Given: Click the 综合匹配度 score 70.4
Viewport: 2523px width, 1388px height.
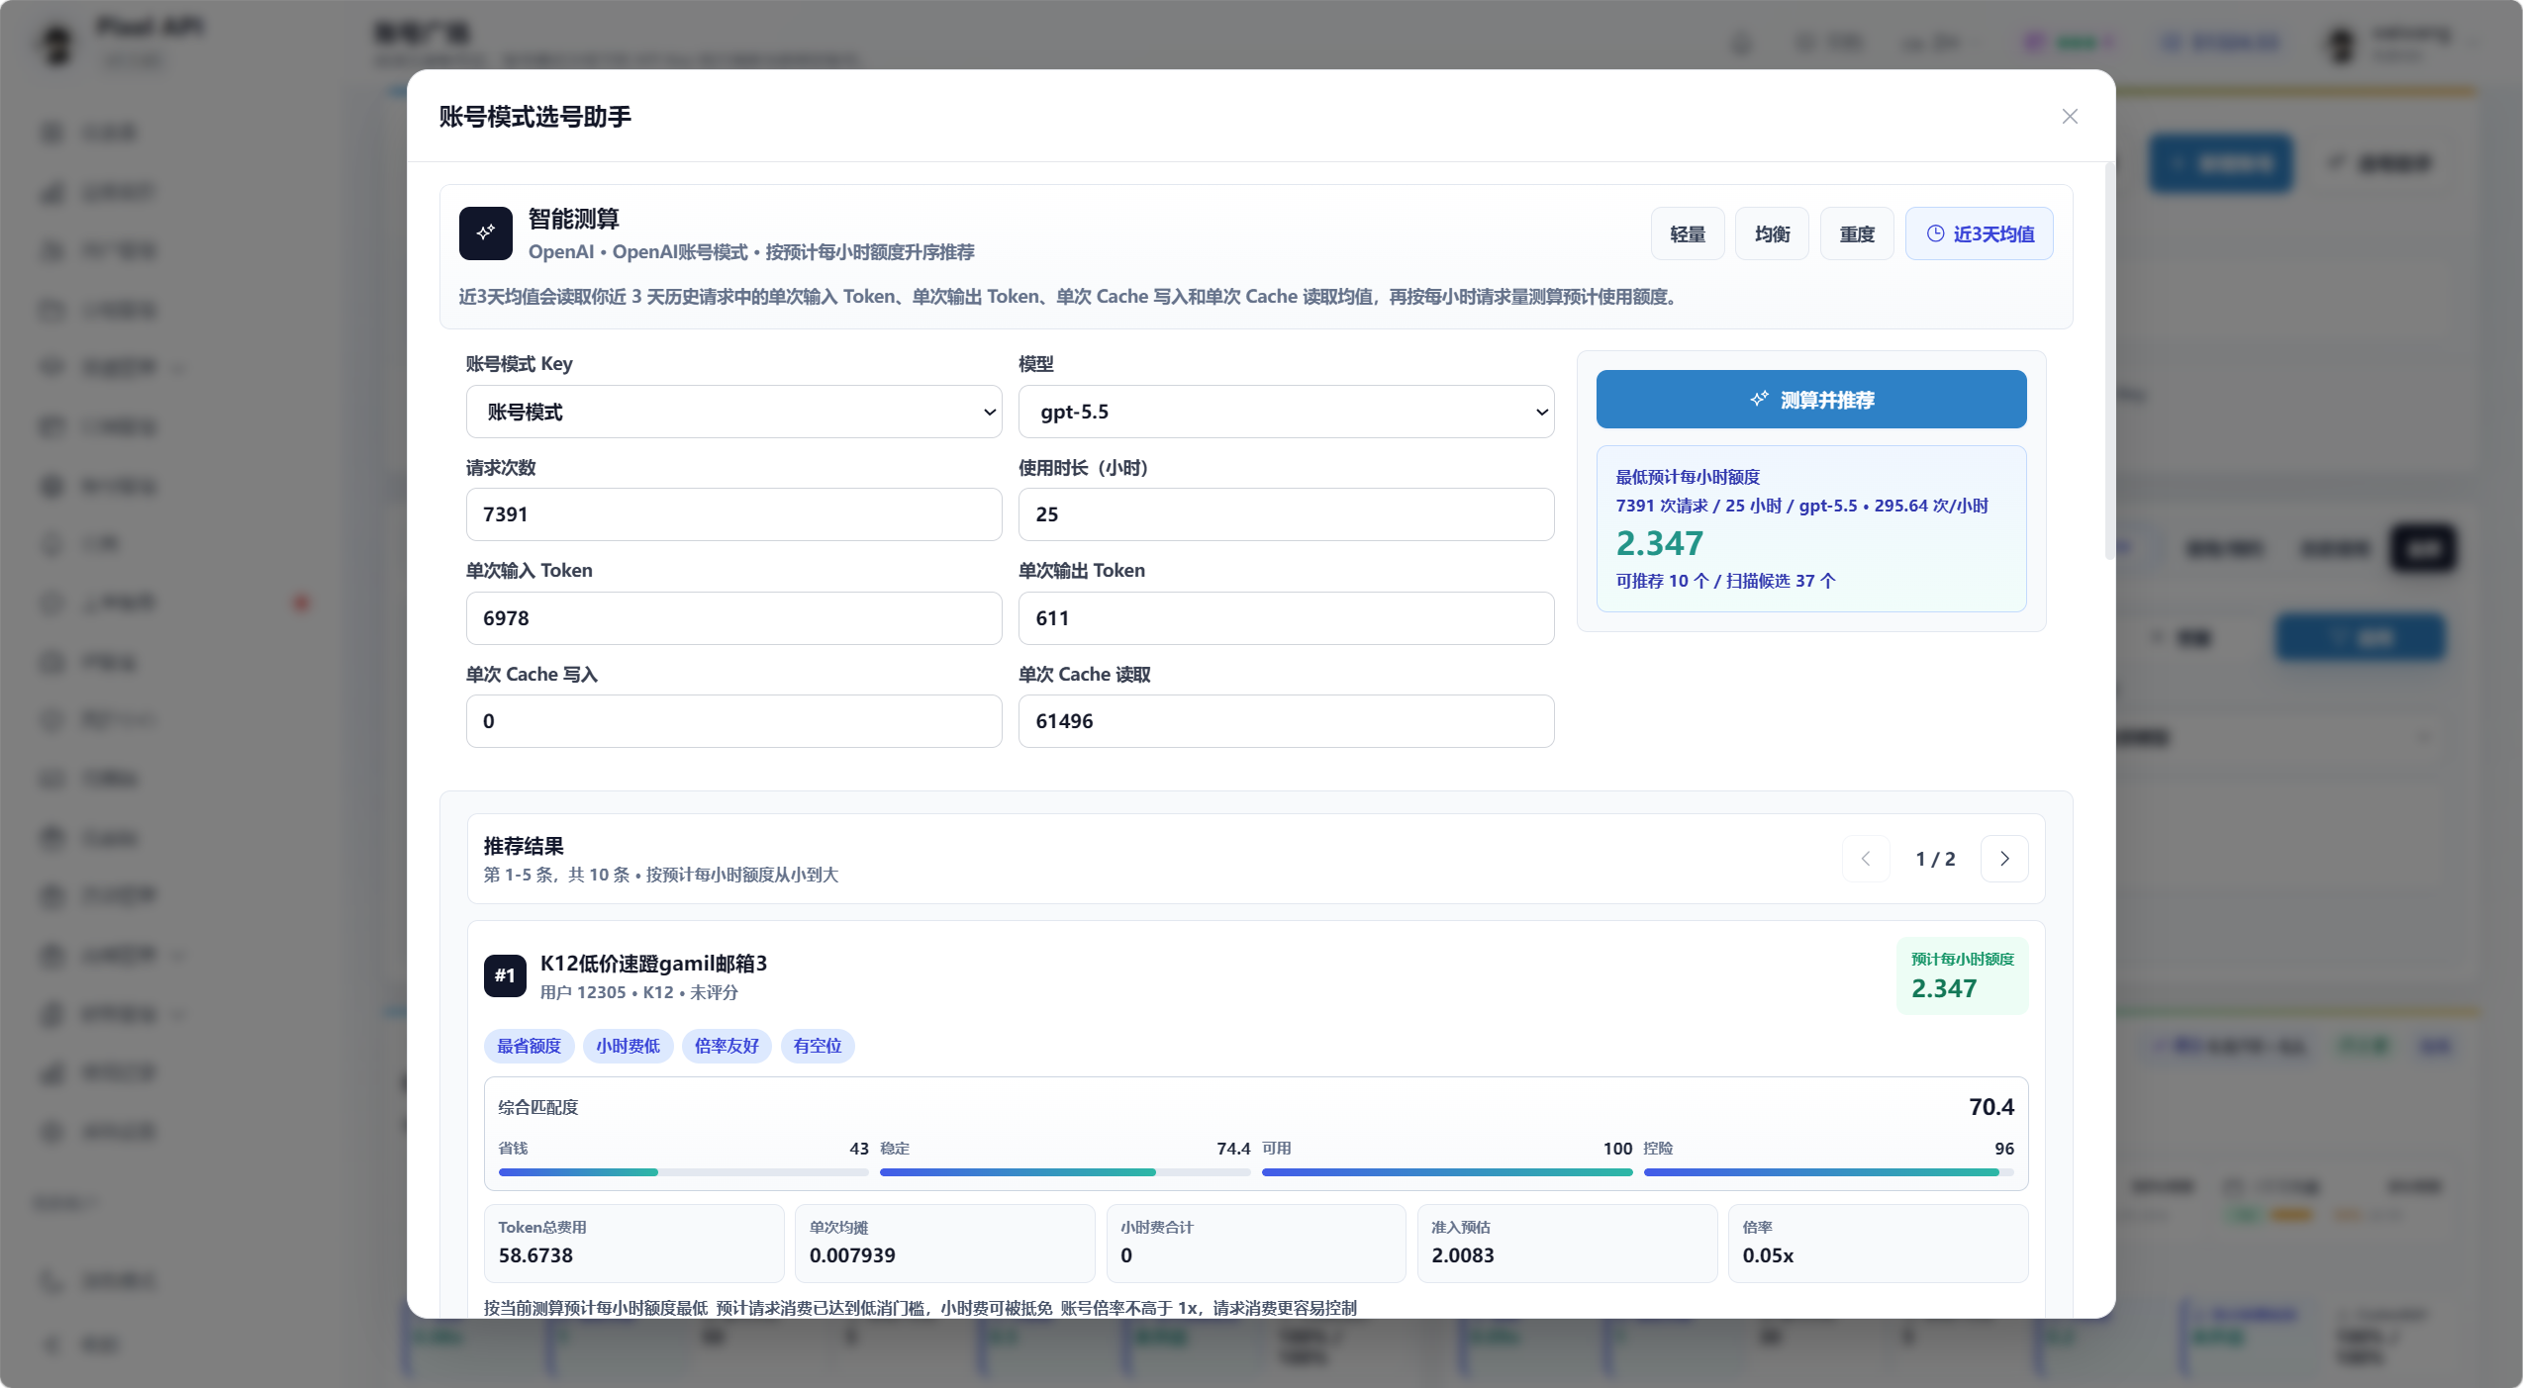Looking at the screenshot, I should tap(1991, 1107).
